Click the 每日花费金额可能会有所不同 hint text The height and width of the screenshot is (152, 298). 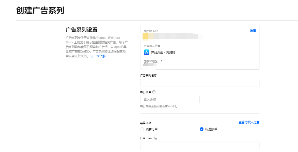click(x=159, y=107)
